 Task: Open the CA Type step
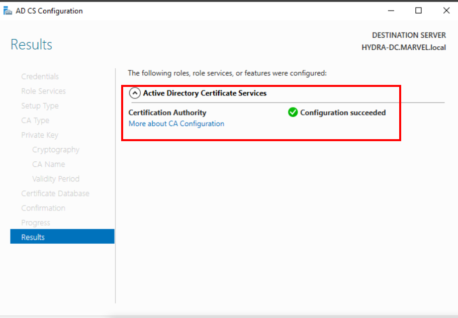[35, 120]
